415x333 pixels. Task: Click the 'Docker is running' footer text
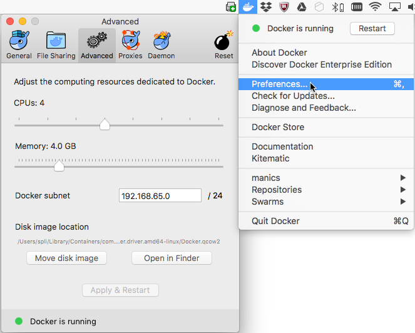63,321
